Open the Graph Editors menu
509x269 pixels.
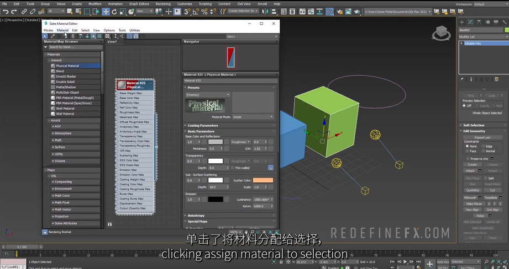(139, 4)
